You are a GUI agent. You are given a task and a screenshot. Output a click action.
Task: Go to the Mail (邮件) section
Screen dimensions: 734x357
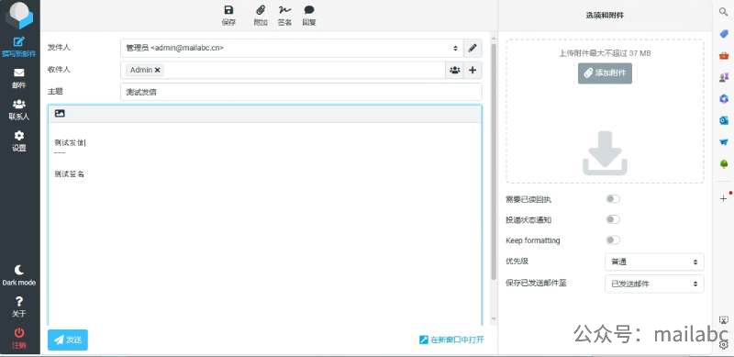18,78
